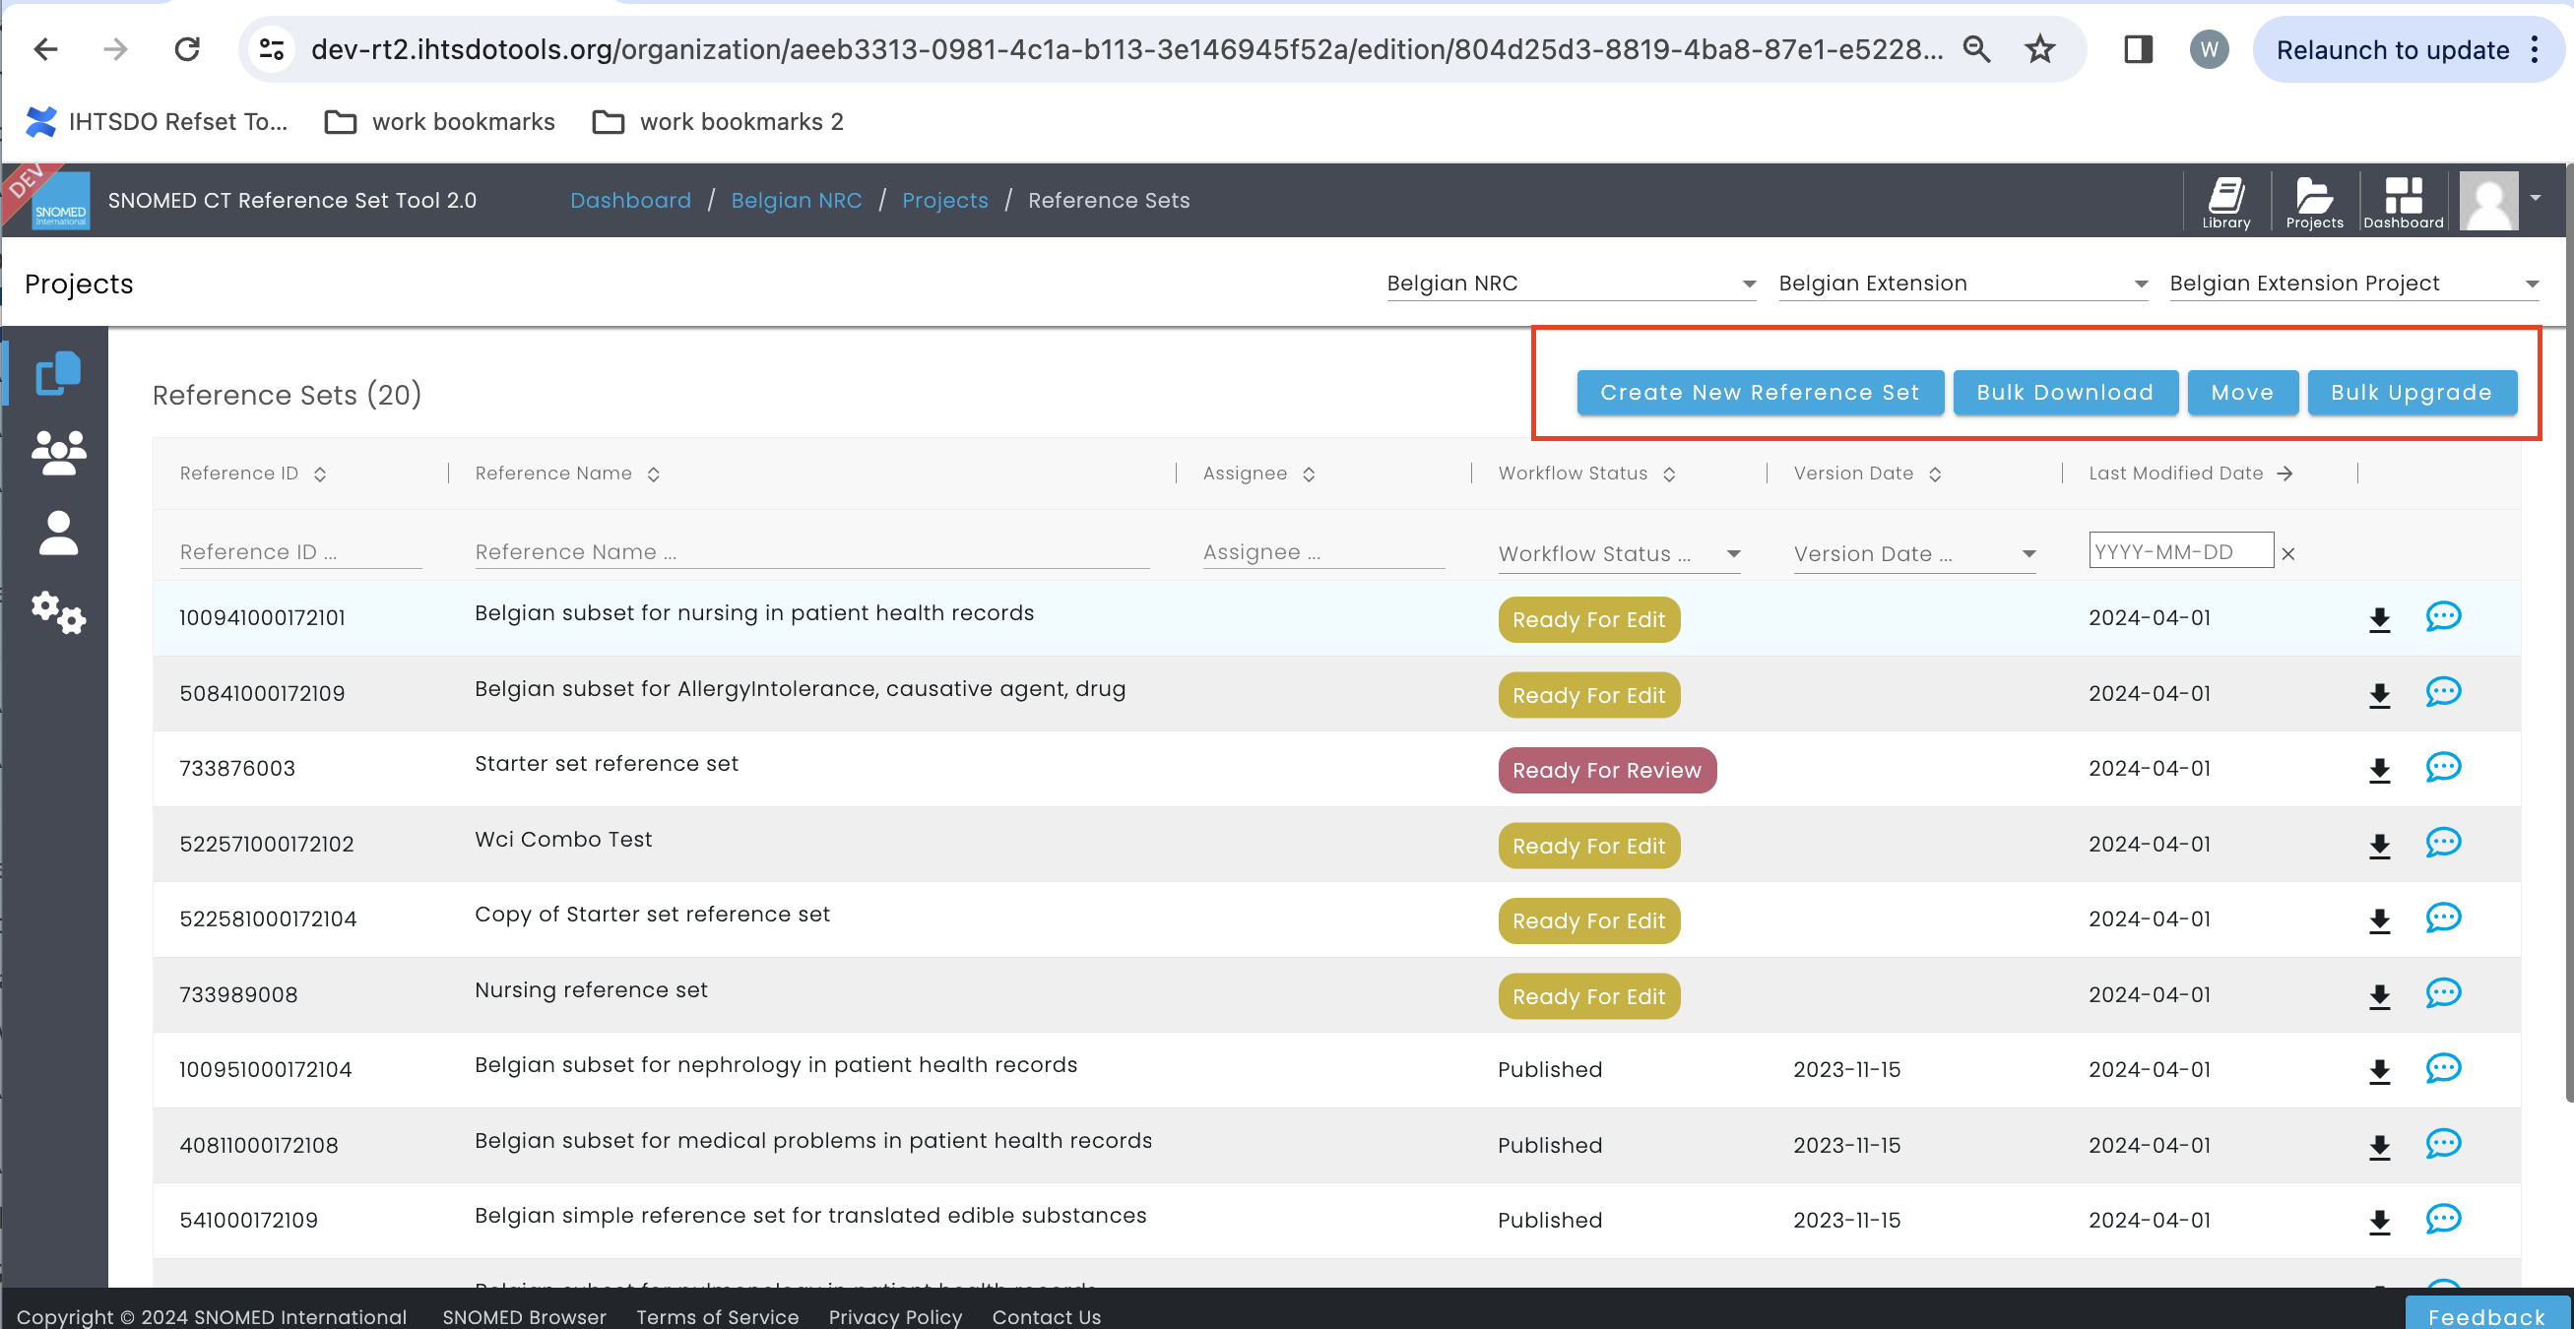2574x1329 pixels.
Task: Download the nursing in patient health records refset
Action: pyautogui.click(x=2379, y=619)
